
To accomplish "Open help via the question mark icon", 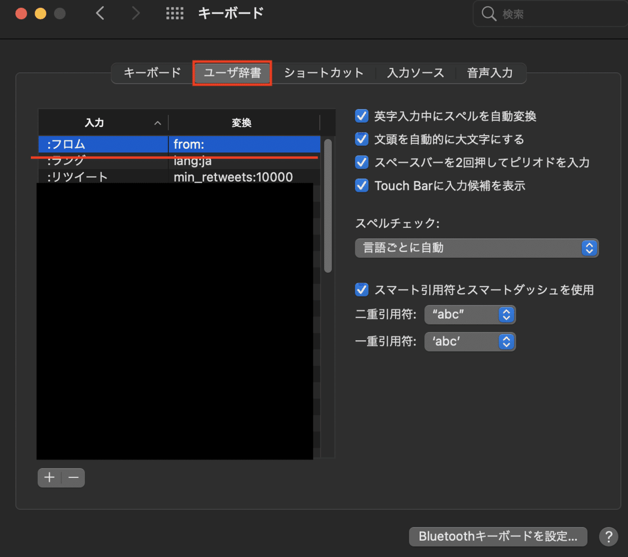I will [609, 537].
